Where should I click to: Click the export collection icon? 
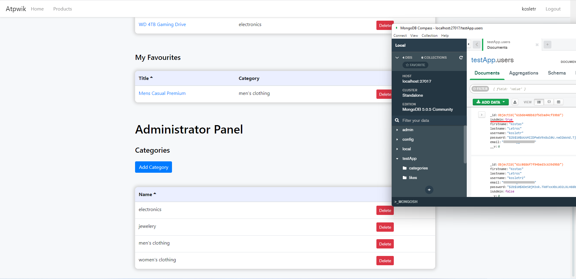coord(515,102)
